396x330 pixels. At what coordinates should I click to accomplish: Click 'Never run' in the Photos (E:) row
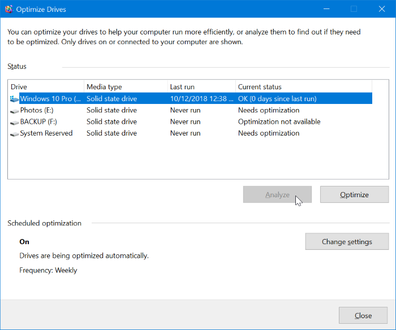click(186, 110)
